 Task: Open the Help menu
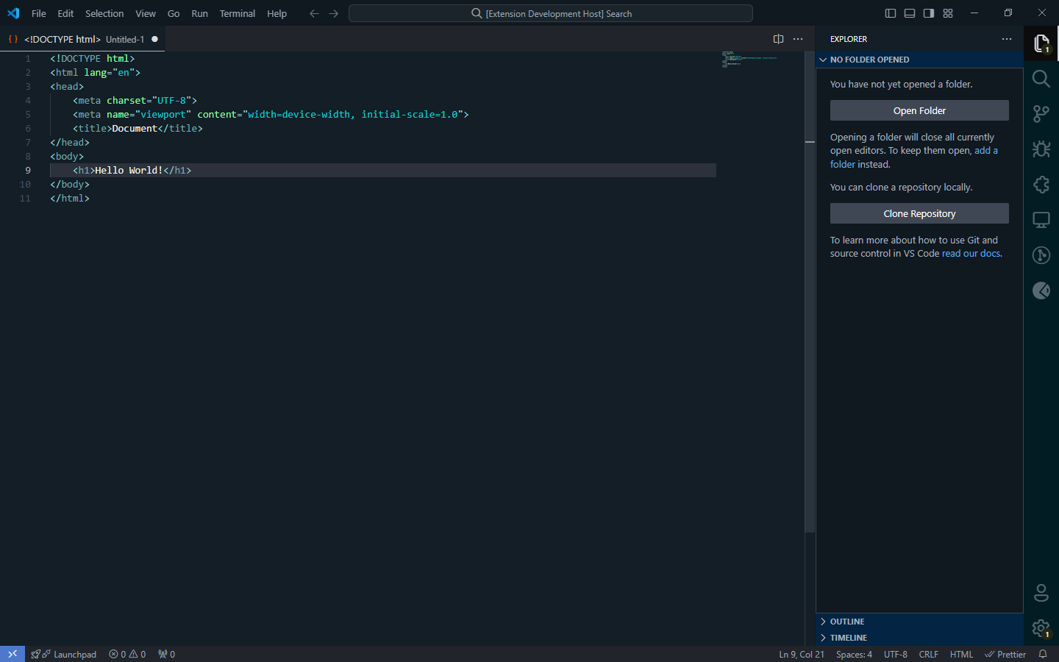(277, 13)
